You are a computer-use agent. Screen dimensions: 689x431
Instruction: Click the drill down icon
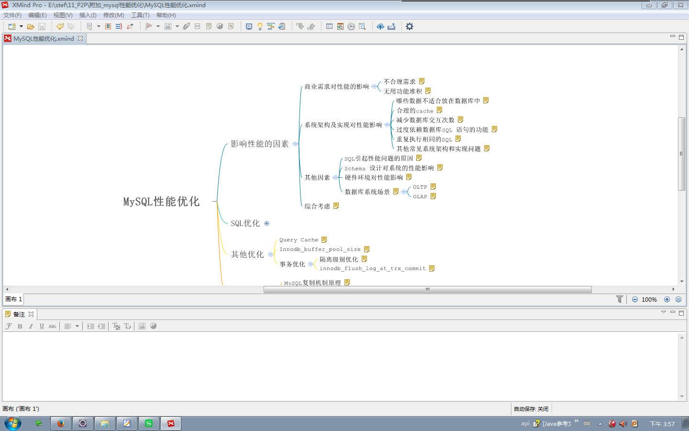click(x=300, y=26)
